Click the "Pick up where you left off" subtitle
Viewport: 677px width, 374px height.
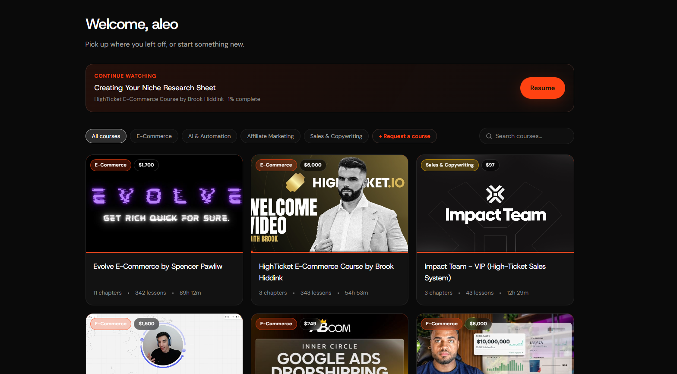[x=165, y=44]
